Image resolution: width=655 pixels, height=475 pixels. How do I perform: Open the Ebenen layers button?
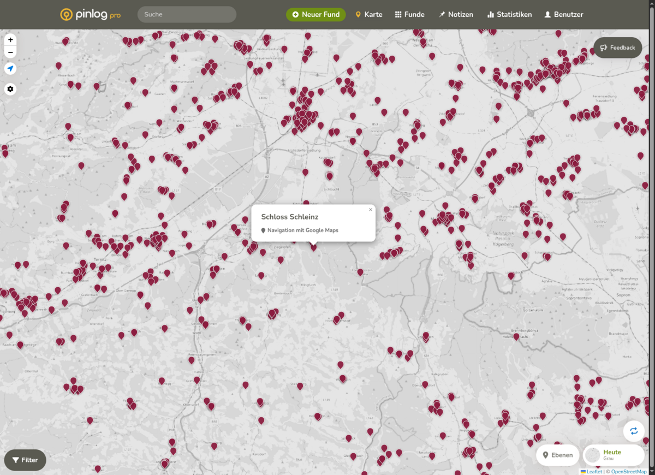coord(558,455)
